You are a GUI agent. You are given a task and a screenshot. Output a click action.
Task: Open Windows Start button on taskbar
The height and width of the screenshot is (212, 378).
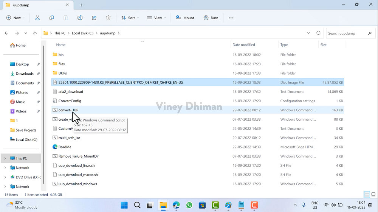pyautogui.click(x=124, y=205)
